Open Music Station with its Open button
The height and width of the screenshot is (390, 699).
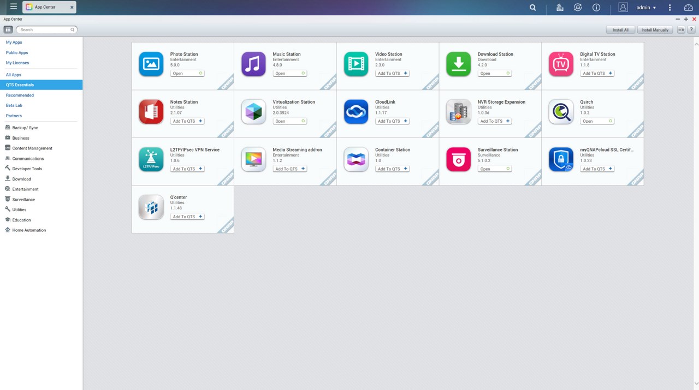290,73
